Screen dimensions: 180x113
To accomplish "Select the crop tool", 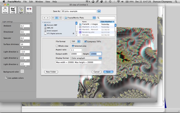I will point(13,10).
